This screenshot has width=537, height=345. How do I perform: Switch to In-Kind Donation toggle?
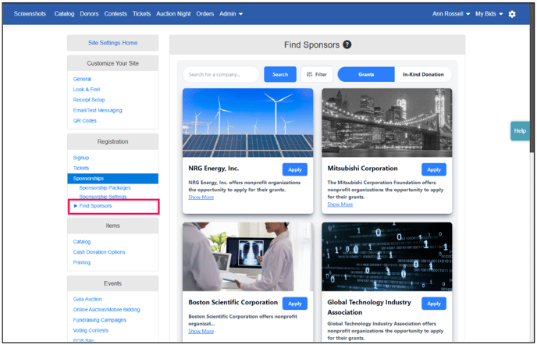423,74
